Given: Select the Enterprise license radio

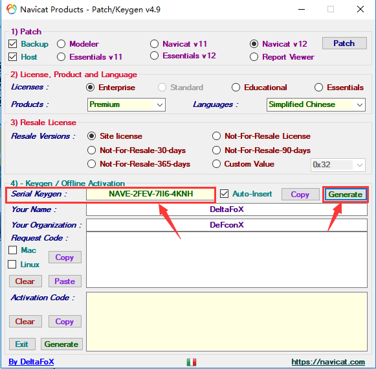Looking at the screenshot, I should click(x=90, y=88).
